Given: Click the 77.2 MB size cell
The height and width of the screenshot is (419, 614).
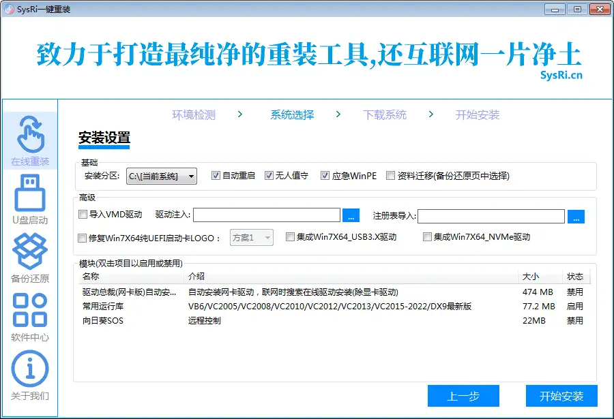Looking at the screenshot, I should click(x=539, y=307).
